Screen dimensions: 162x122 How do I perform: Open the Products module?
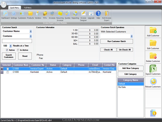coord(30,15)
